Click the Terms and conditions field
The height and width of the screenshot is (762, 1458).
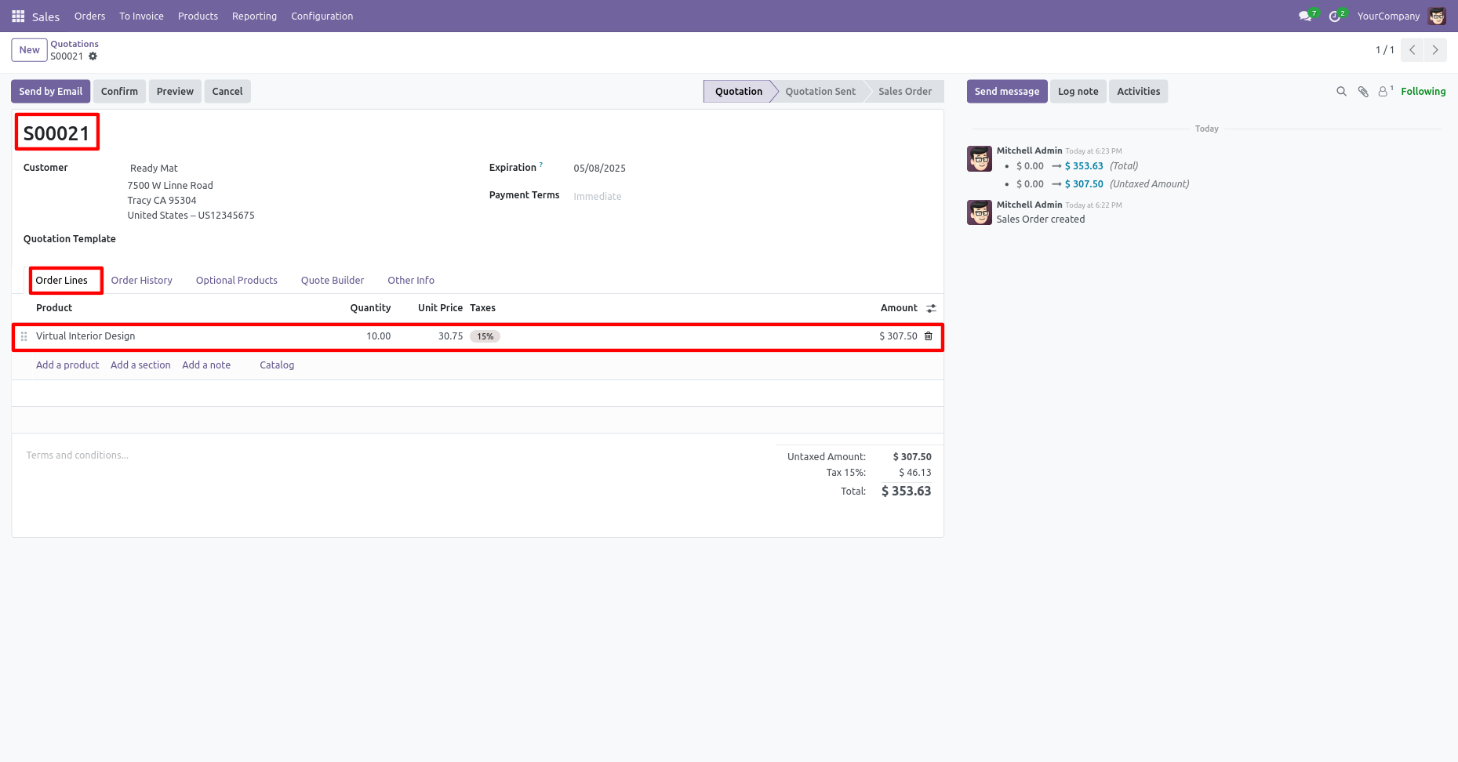(77, 455)
